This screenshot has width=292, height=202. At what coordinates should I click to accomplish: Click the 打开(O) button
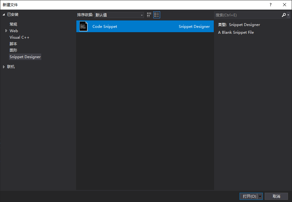(249, 196)
